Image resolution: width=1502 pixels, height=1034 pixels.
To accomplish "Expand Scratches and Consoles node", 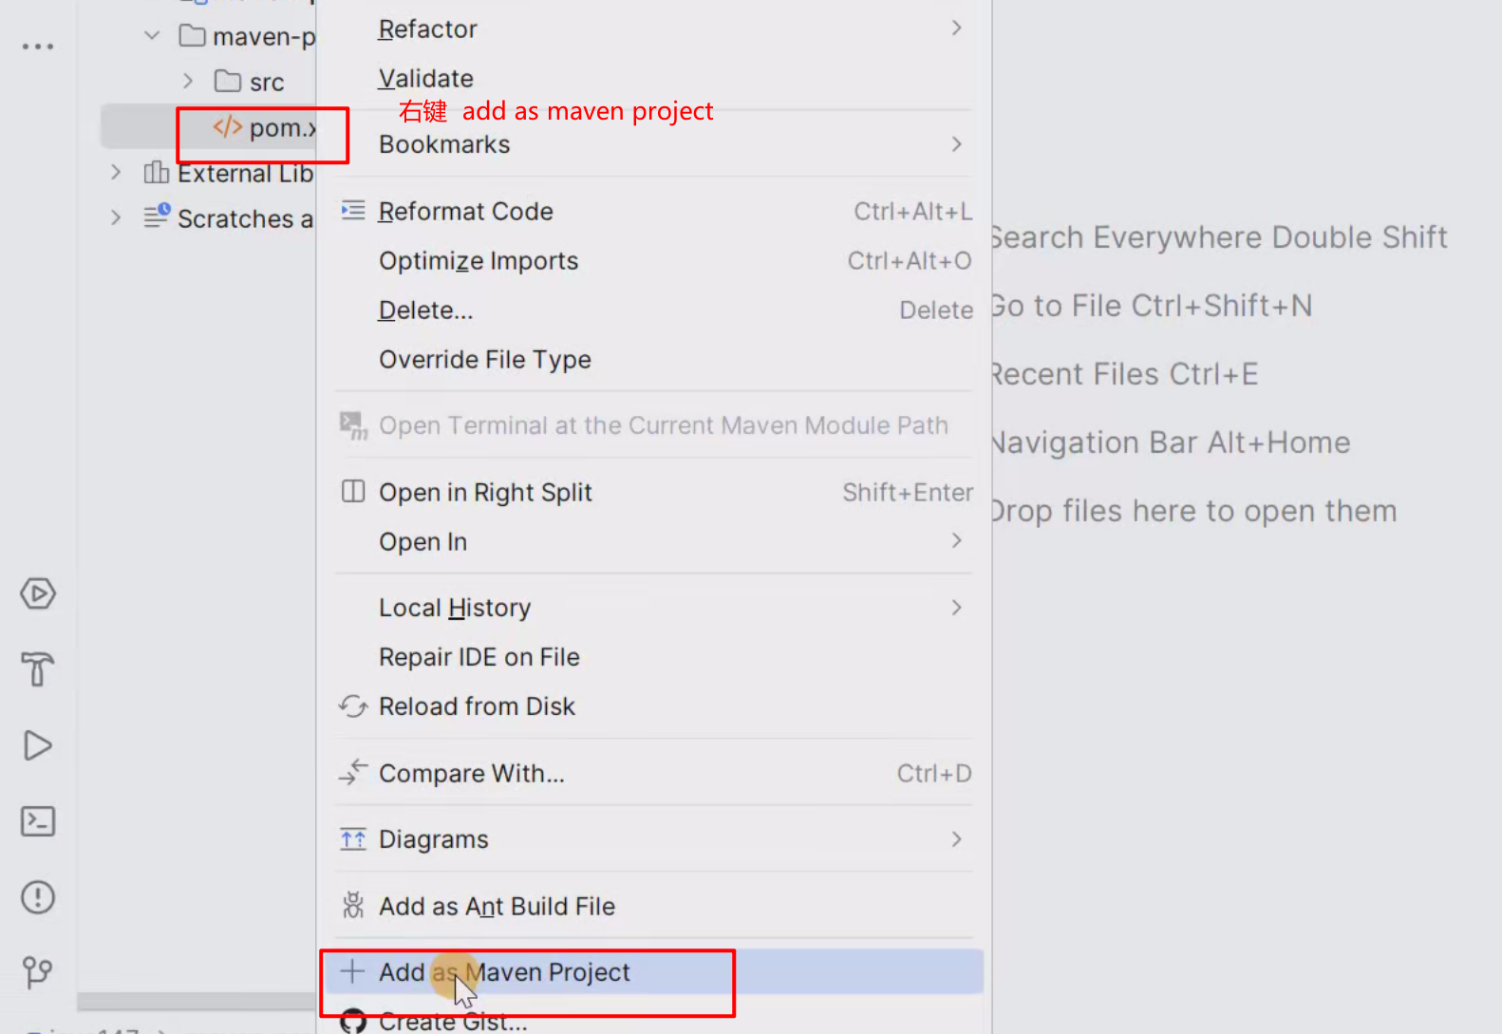I will click(x=116, y=217).
